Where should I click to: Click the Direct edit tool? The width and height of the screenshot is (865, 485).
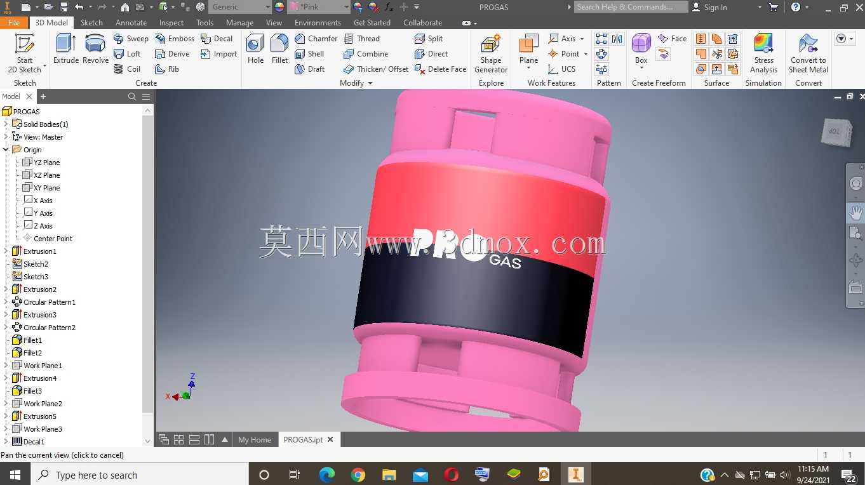(x=431, y=54)
